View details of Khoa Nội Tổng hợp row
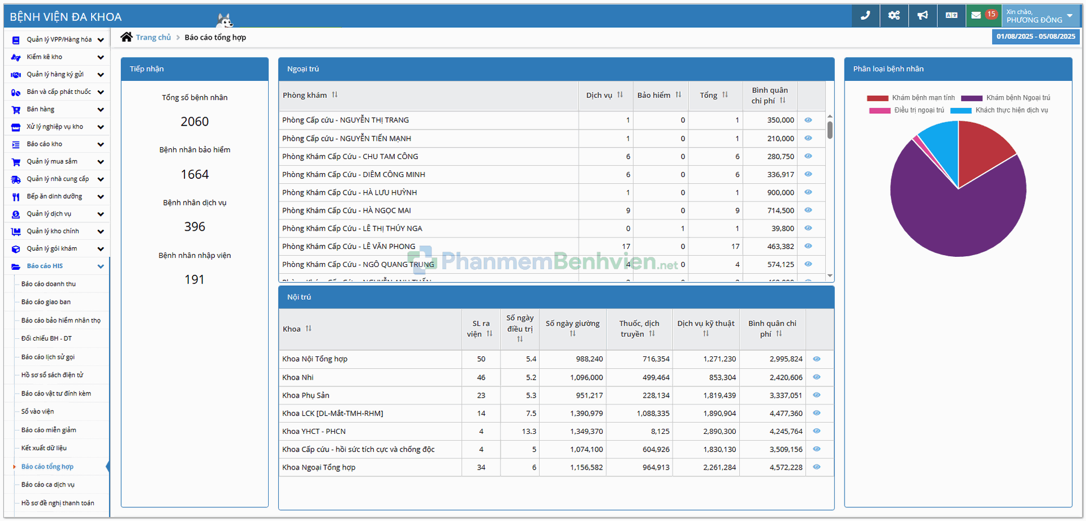 pos(817,359)
